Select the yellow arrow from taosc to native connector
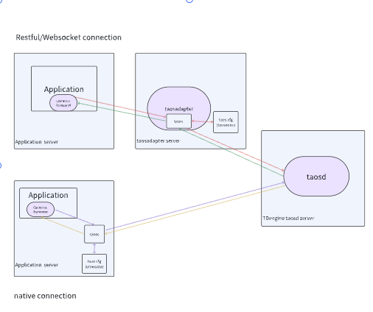 click(x=63, y=225)
